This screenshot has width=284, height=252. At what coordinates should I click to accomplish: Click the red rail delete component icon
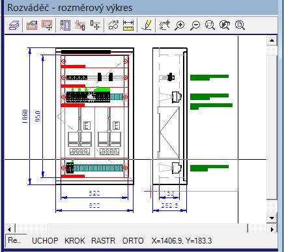(80, 25)
